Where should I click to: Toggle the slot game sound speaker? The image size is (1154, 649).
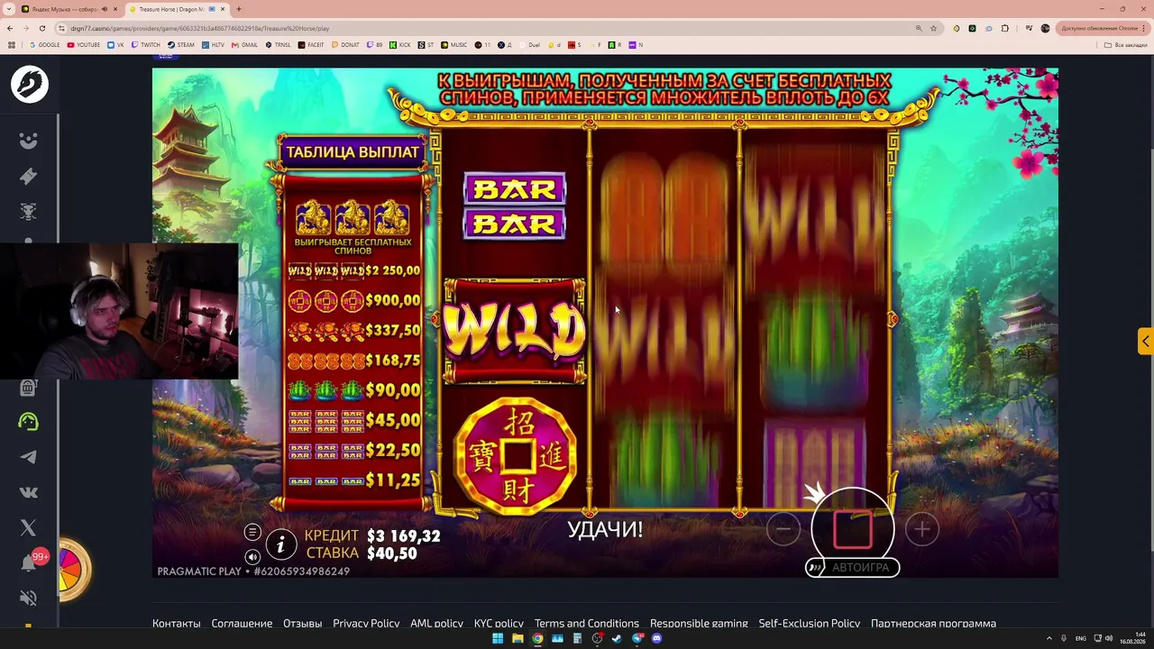(252, 557)
